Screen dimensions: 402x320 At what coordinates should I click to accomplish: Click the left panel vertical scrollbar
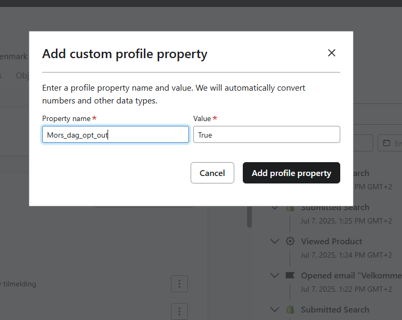click(x=249, y=217)
